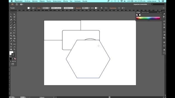Apply Gradient mode button in the toolbox

click(x=13, y=59)
